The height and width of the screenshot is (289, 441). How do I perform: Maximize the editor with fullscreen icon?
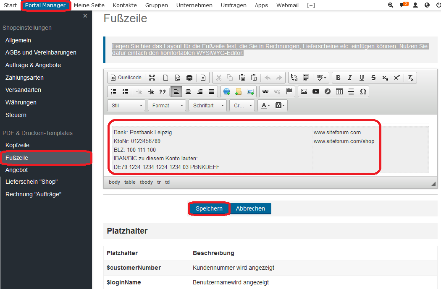click(152, 78)
